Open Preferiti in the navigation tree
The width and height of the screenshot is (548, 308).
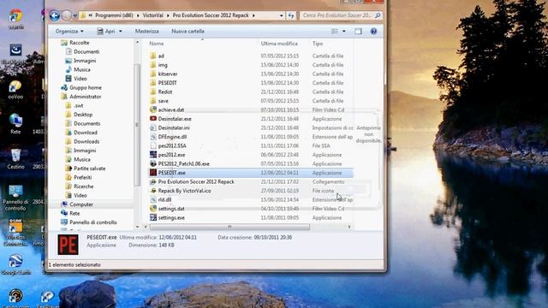pyautogui.click(x=82, y=177)
